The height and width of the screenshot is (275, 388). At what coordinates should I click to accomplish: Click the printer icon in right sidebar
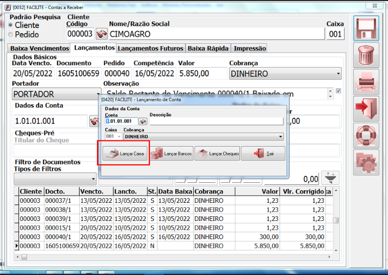click(365, 82)
